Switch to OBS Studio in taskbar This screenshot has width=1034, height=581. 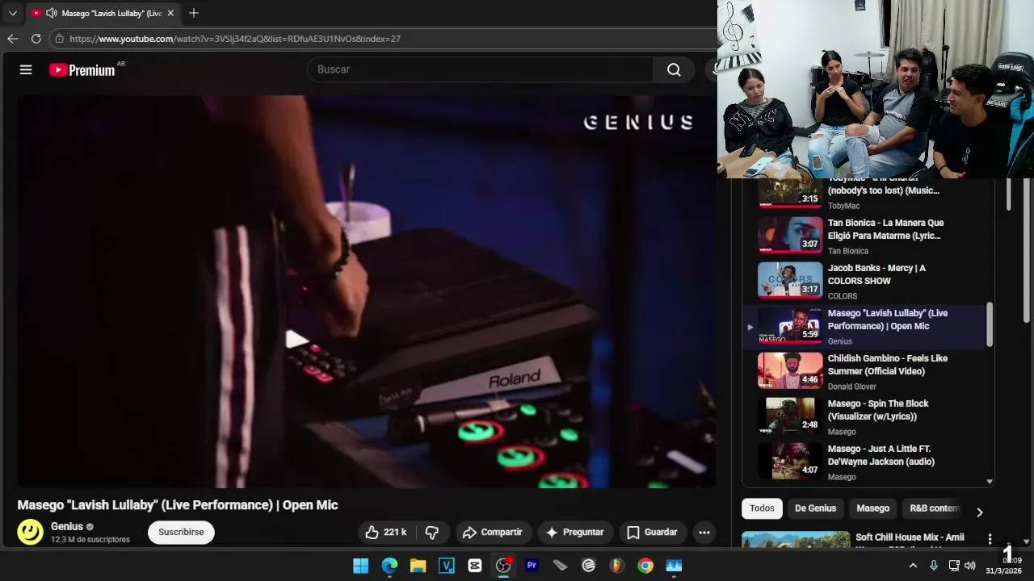pyautogui.click(x=503, y=566)
